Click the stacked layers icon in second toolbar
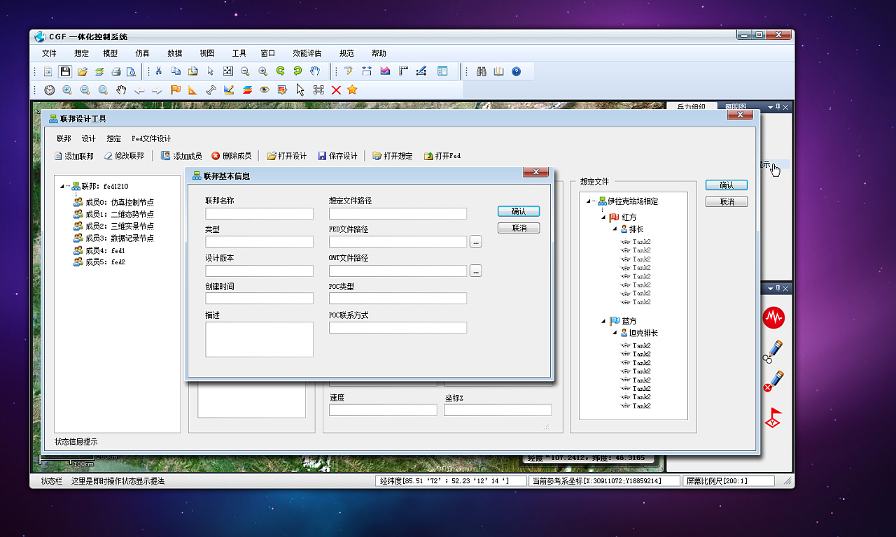The image size is (896, 537). pos(247,89)
